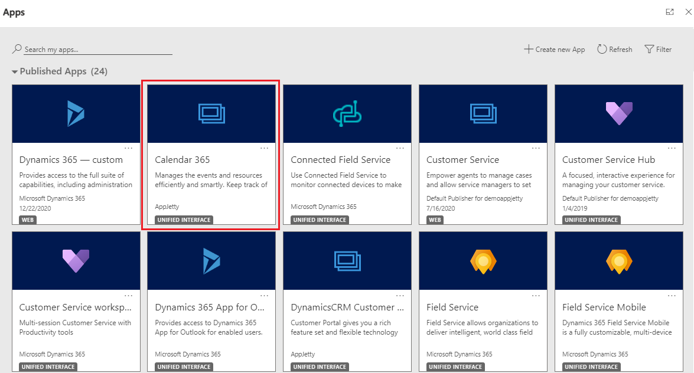
Task: Click the Calendar 365 description text
Action: [x=211, y=180]
